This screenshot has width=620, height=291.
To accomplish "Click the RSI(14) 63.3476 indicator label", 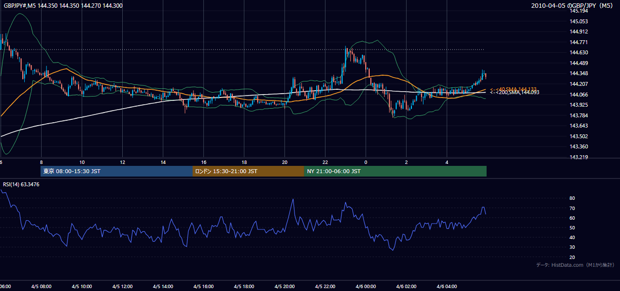I will [21, 184].
